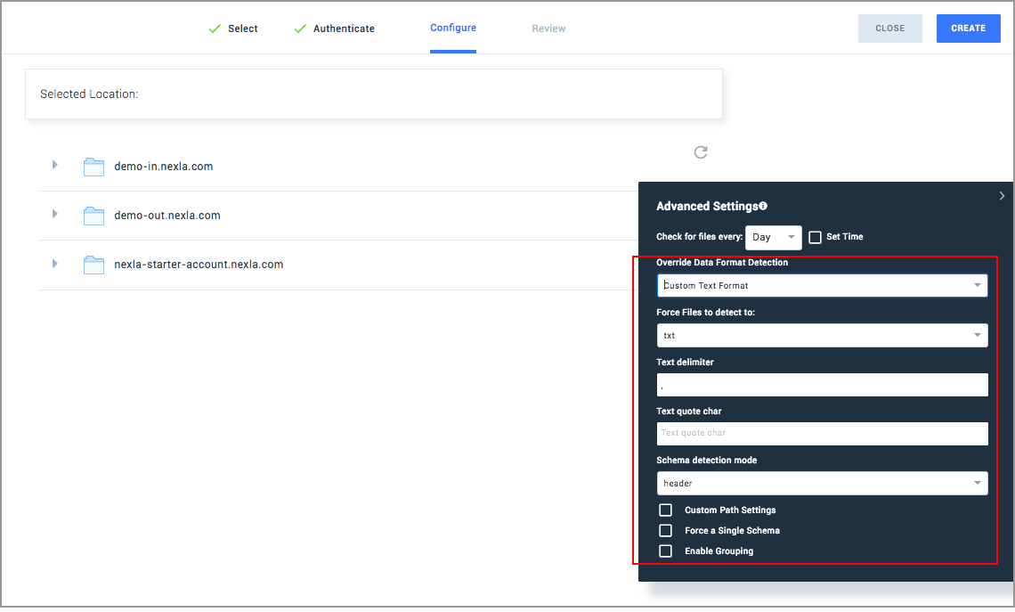The height and width of the screenshot is (612, 1015).
Task: Open the Force Files to detect to dropdown
Action: coord(822,336)
